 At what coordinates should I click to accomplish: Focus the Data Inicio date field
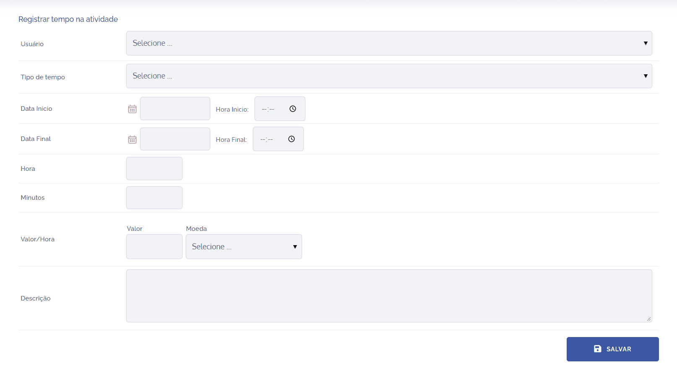pyautogui.click(x=175, y=109)
